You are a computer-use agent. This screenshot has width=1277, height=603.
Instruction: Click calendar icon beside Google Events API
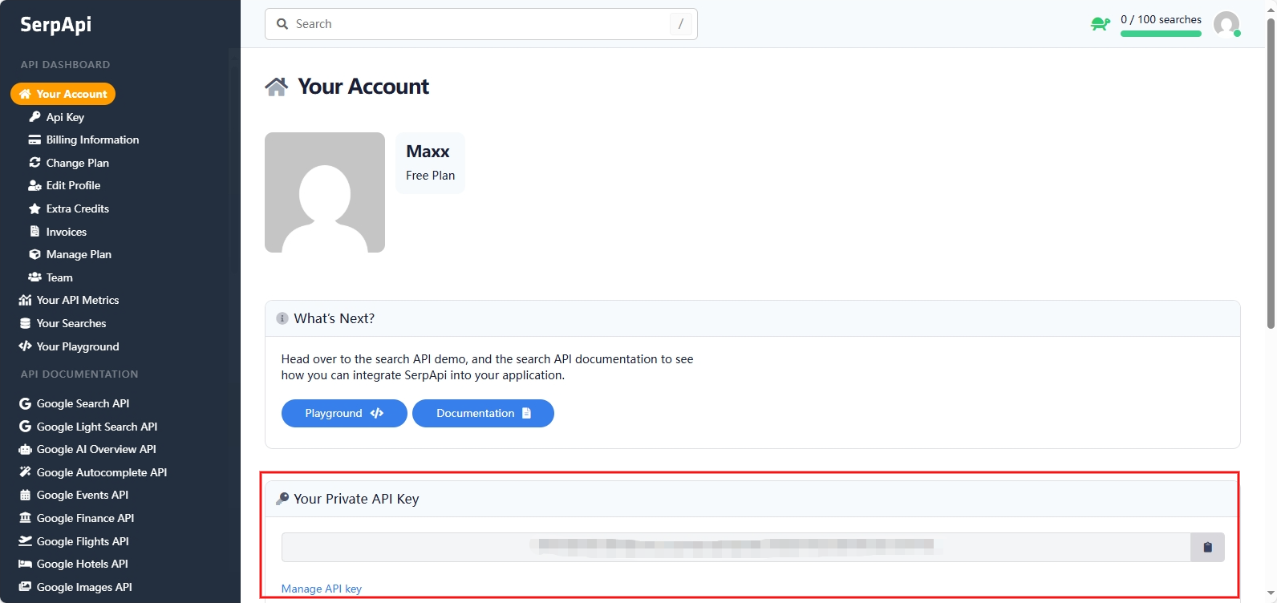25,495
